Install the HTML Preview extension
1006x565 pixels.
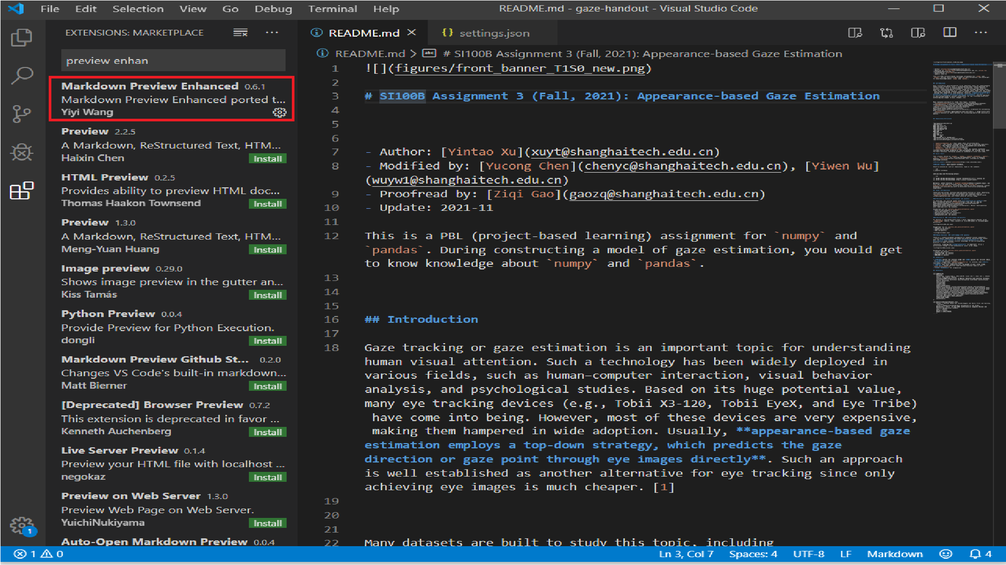click(267, 204)
